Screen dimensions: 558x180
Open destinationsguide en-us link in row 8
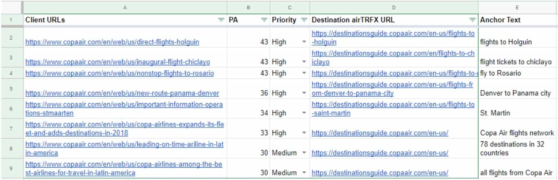coord(380,153)
